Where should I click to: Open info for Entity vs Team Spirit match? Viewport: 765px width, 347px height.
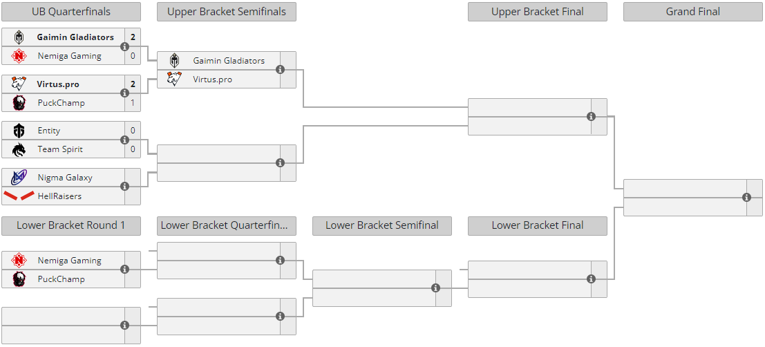[124, 140]
